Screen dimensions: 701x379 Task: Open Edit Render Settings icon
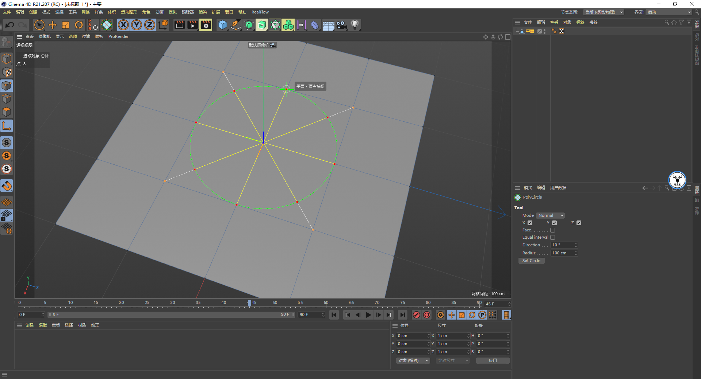coord(206,25)
